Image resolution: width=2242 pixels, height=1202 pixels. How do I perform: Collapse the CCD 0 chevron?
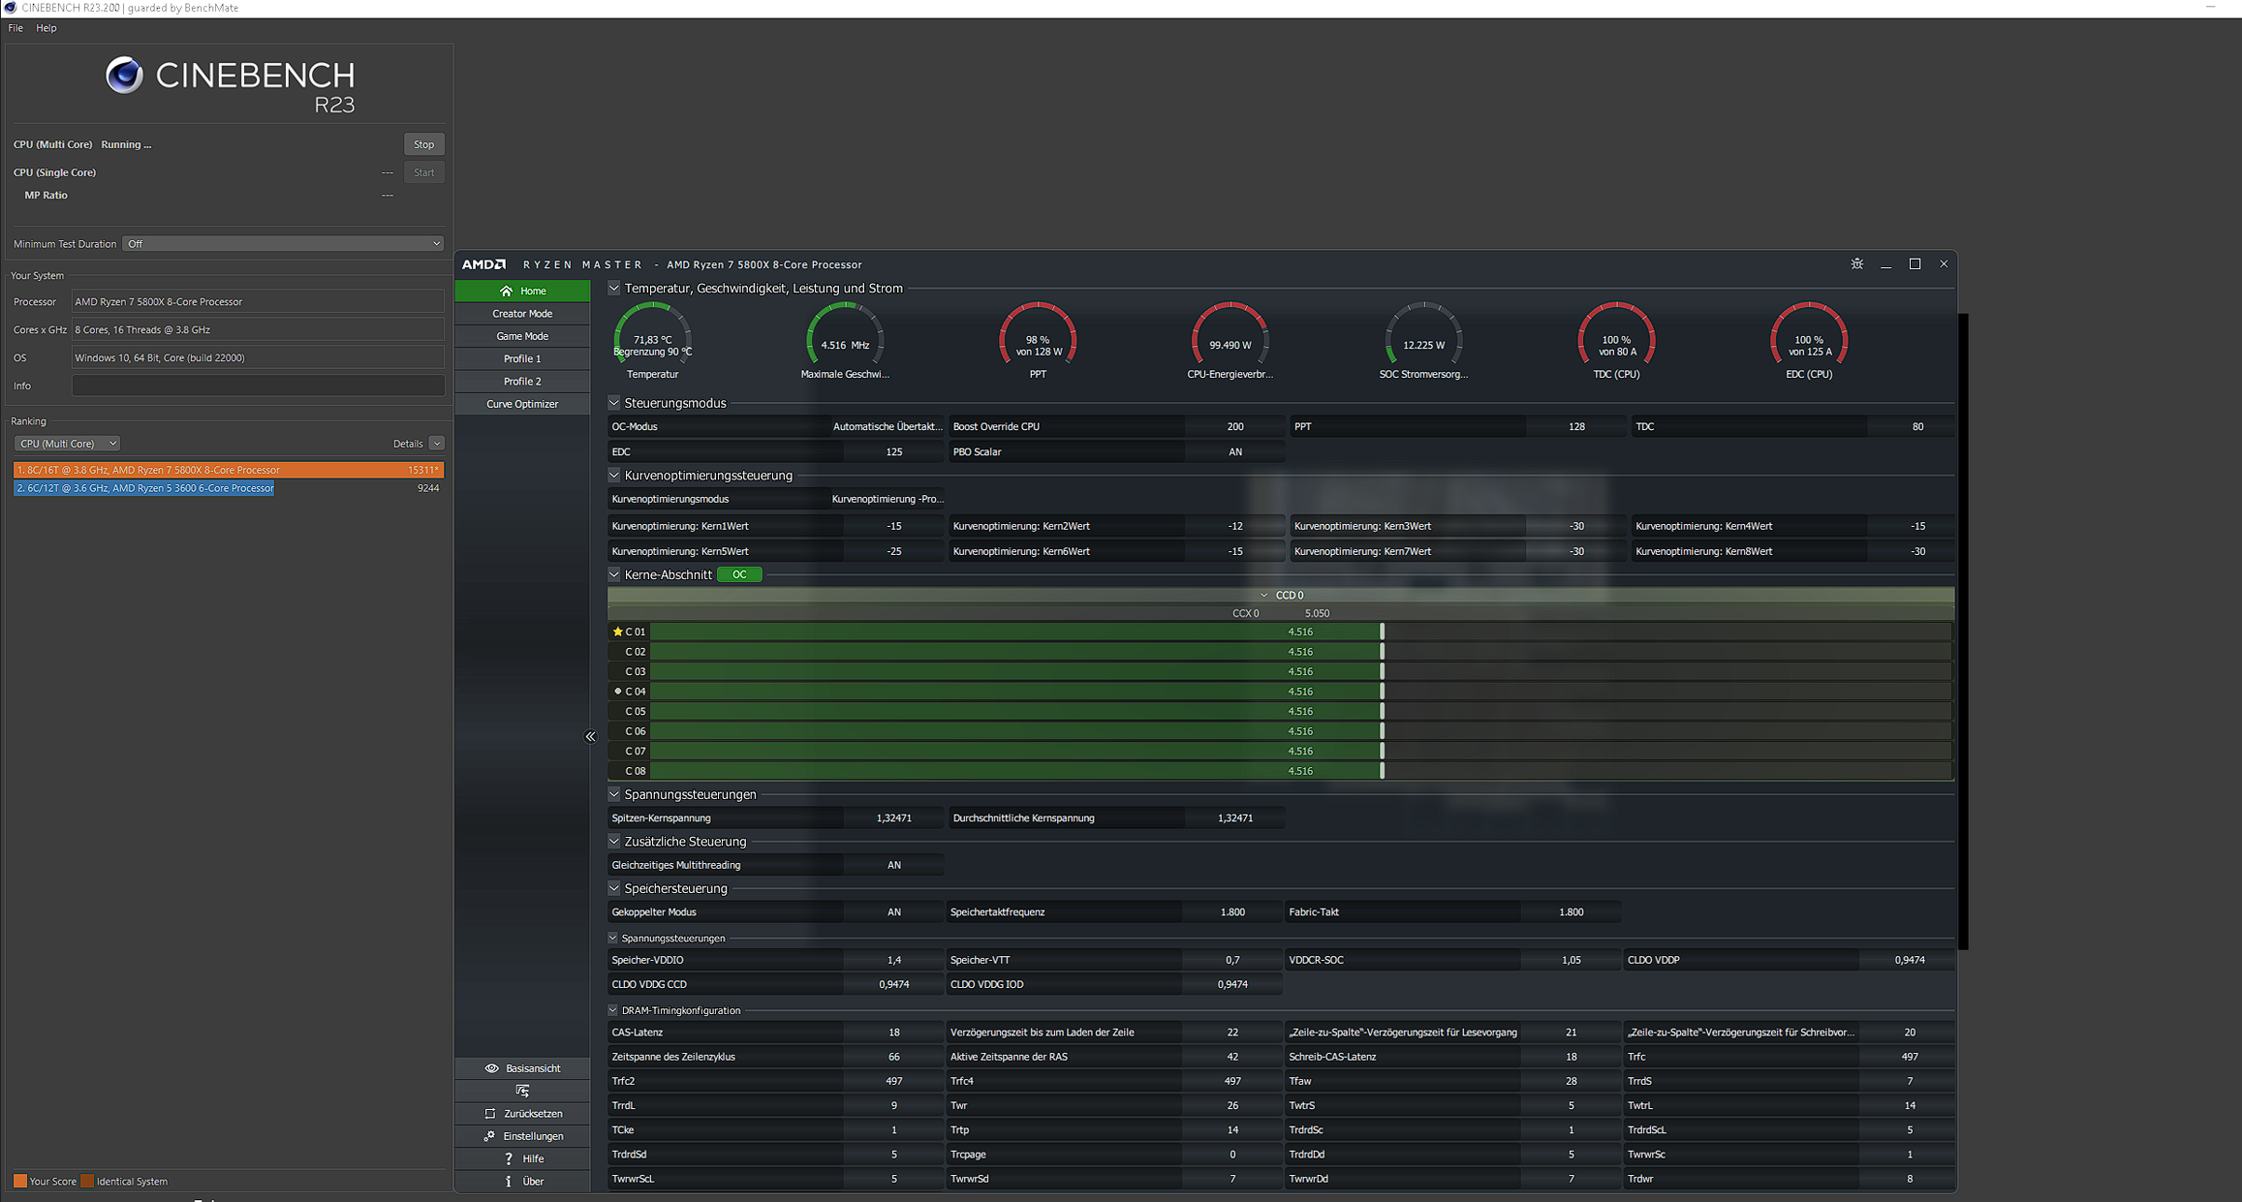(x=1263, y=595)
